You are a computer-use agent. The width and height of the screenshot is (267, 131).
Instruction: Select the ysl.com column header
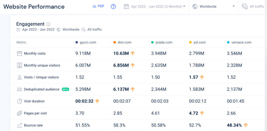199,43
